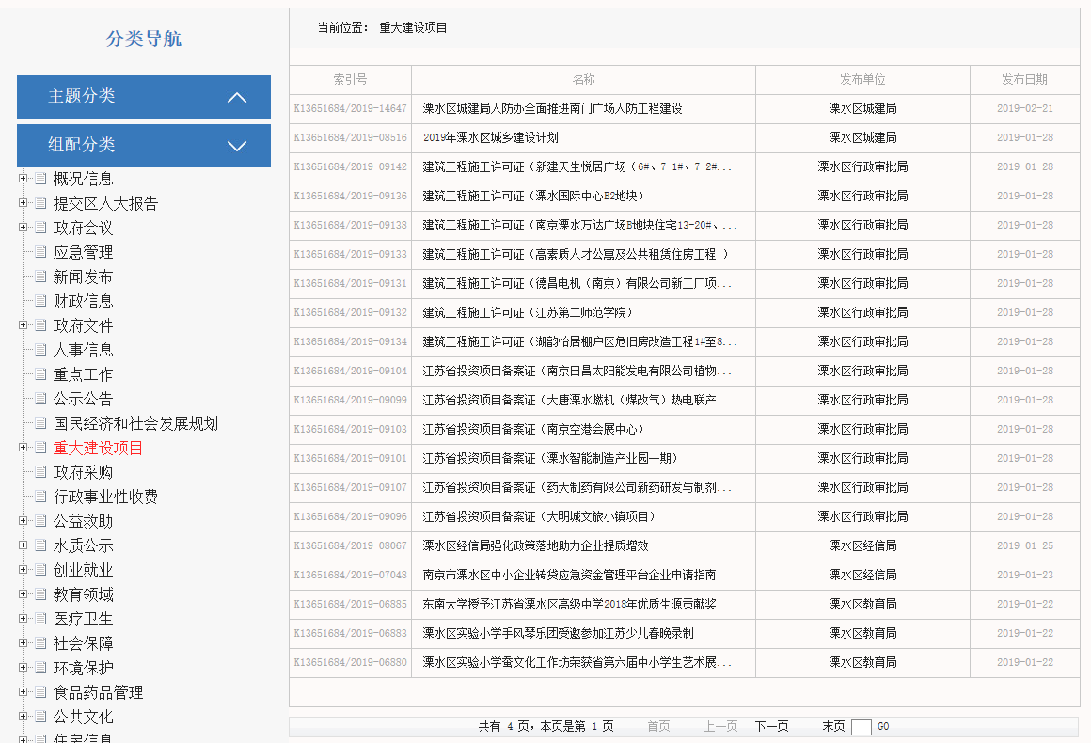Collapse the 主题分类 section

237,97
